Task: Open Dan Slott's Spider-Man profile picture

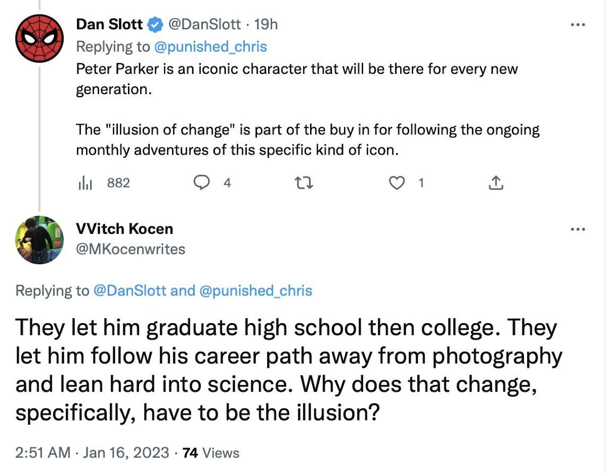Action: 40,38
